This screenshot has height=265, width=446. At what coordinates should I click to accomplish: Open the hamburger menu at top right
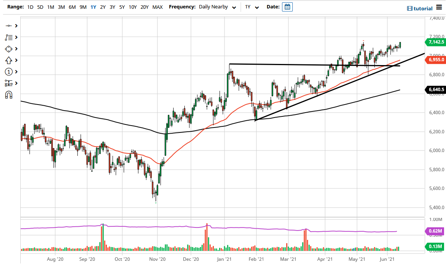tap(440, 8)
